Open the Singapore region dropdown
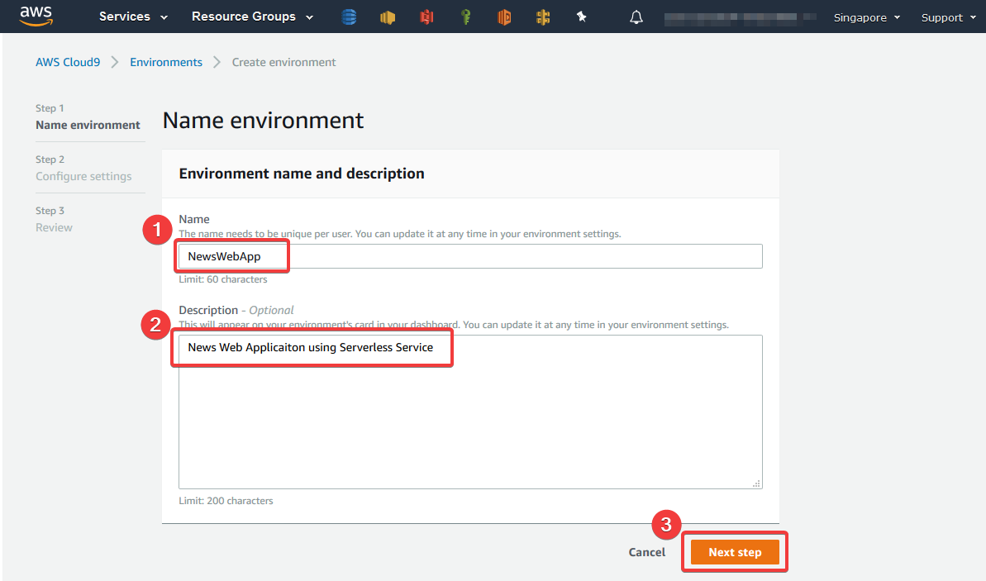 click(x=866, y=17)
